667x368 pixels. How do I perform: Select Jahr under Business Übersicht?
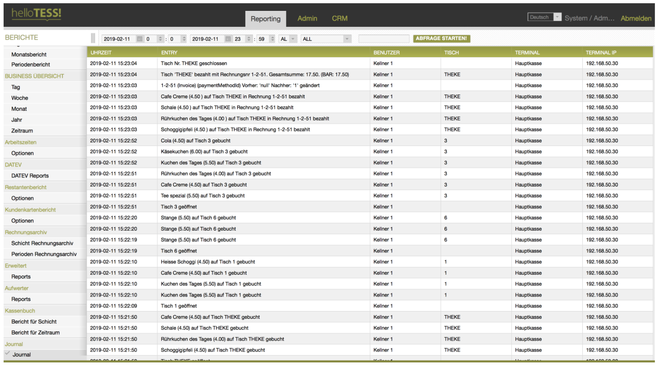point(16,119)
